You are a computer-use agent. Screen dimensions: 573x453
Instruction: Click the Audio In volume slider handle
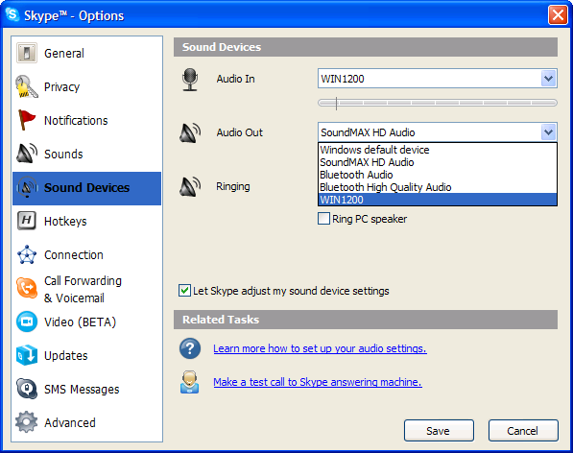click(336, 103)
